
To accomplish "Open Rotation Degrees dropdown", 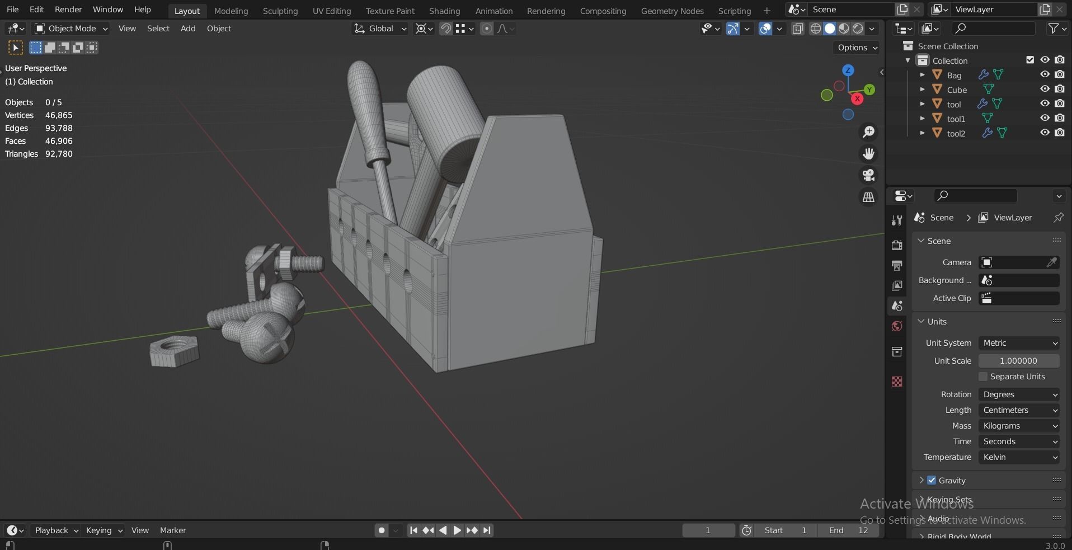I will point(1019,394).
